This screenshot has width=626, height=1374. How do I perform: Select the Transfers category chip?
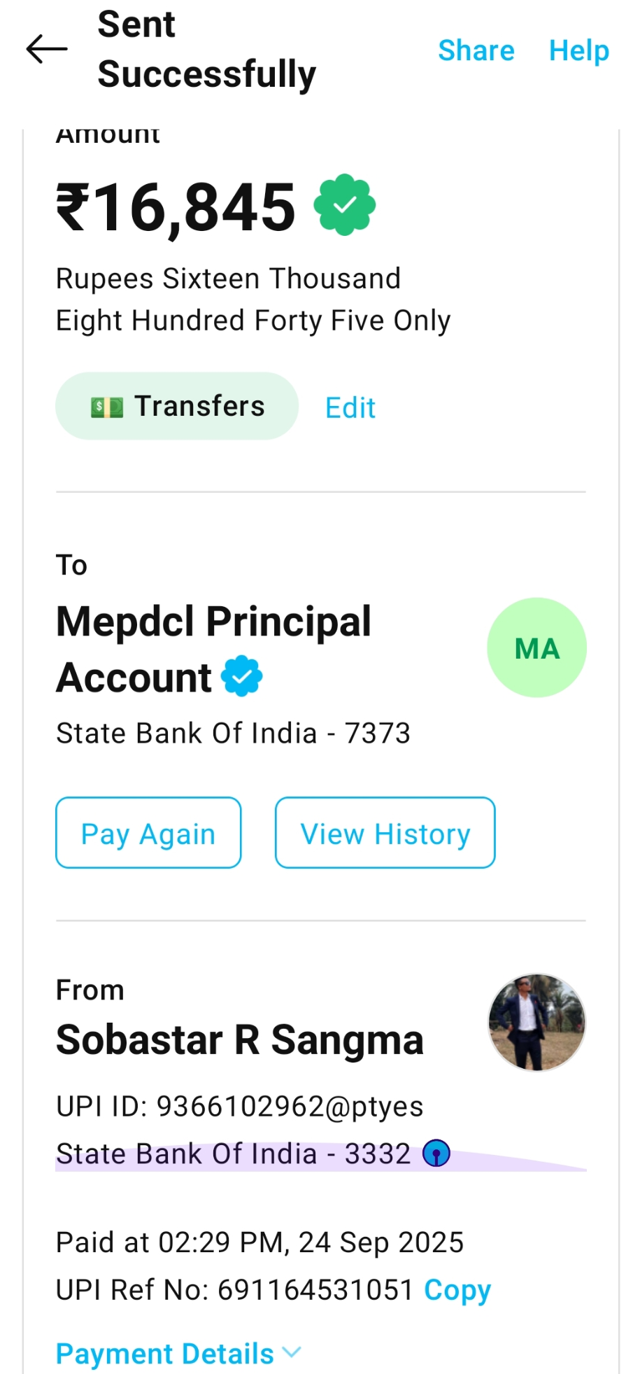[177, 406]
